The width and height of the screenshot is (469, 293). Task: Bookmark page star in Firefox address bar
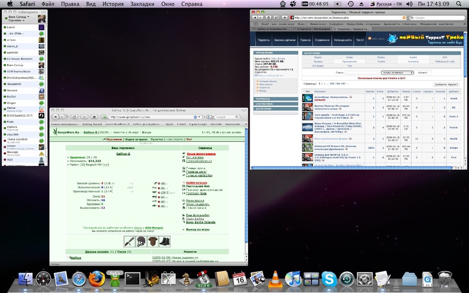[195, 117]
